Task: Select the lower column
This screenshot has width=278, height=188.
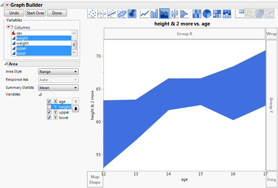Action: click(41, 53)
